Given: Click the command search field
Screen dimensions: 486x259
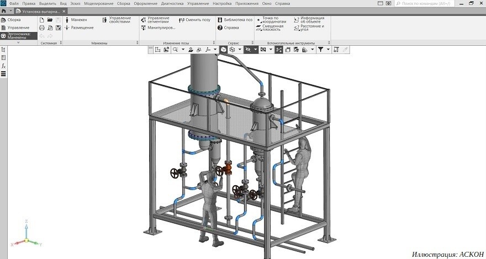Looking at the screenshot, I should [425, 3].
